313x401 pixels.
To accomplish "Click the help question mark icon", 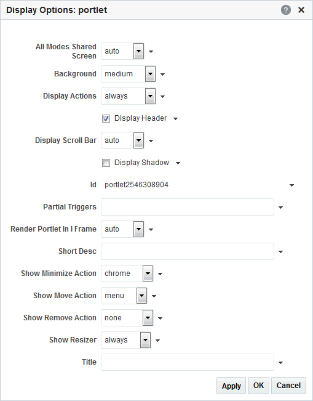I will [286, 10].
